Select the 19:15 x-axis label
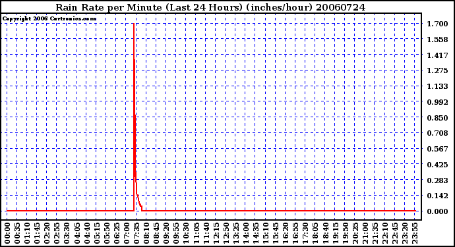Screen dimensions: 455x247 [x=335, y=234]
